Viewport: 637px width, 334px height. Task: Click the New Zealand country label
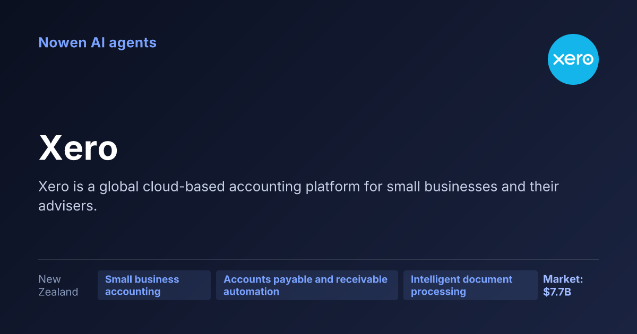[58, 285]
